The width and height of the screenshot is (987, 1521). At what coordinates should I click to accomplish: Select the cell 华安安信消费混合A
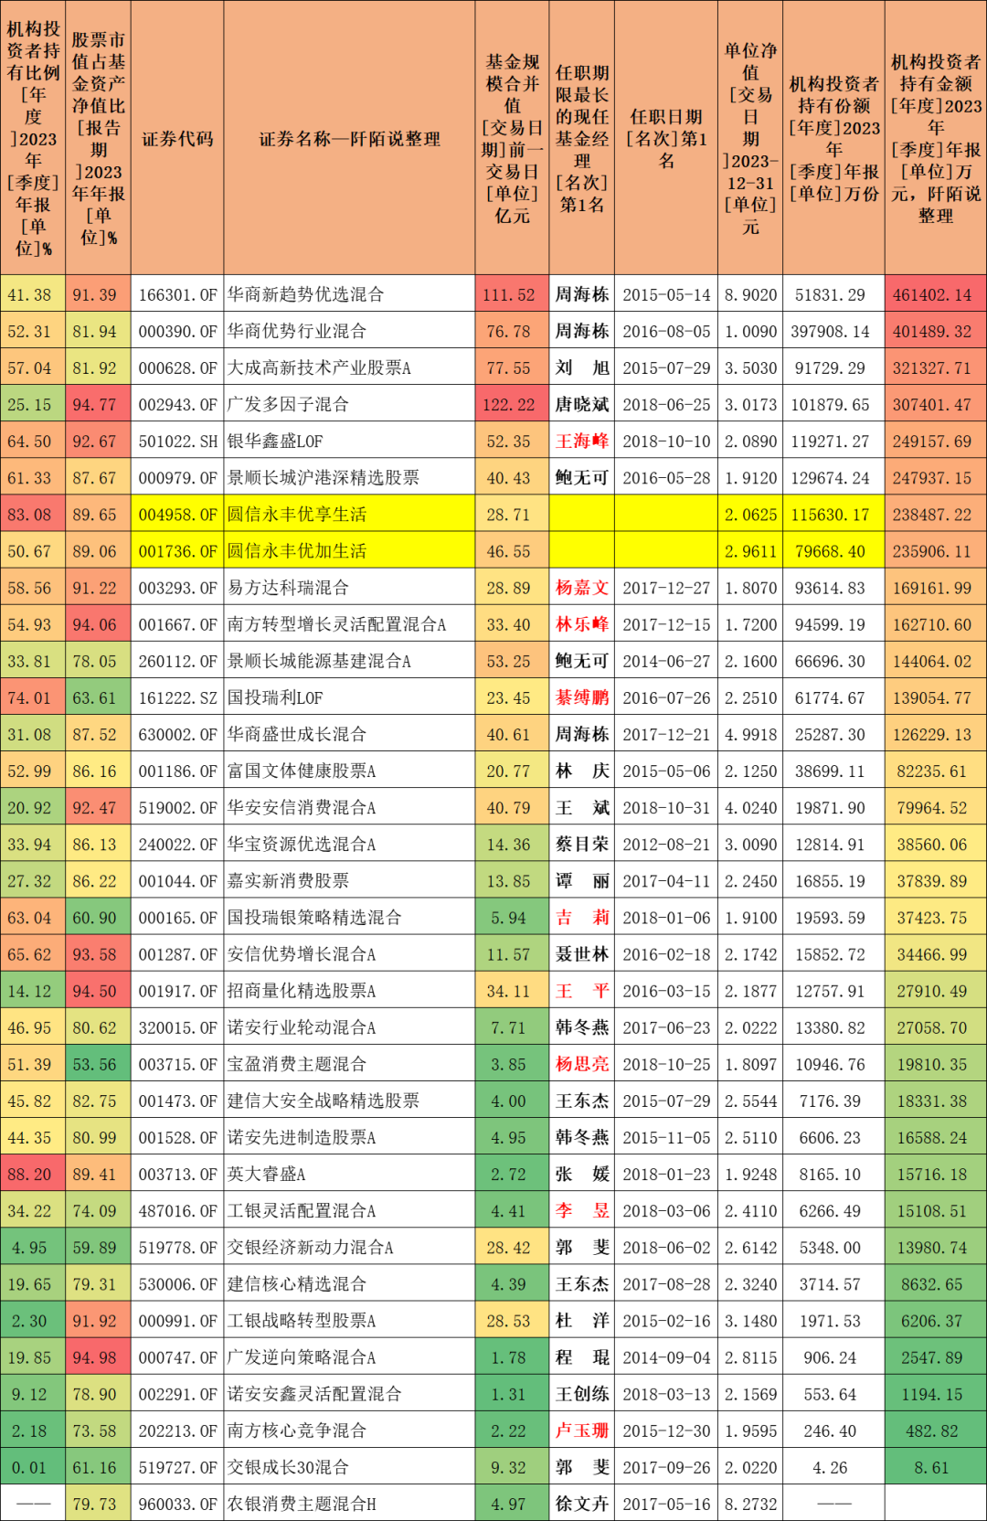pos(349,808)
